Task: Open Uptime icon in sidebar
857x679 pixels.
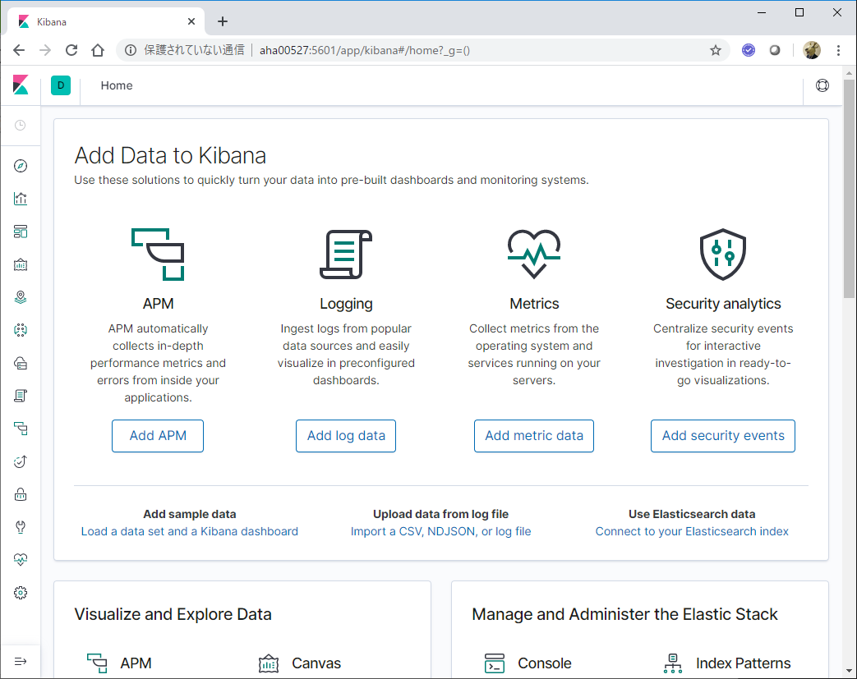Action: [21, 461]
